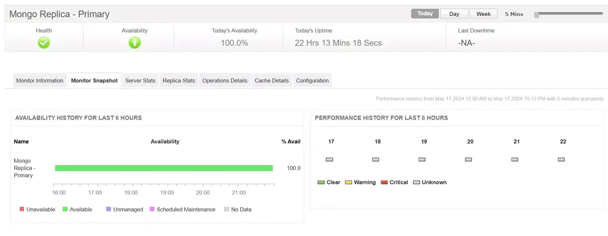Image resolution: width=608 pixels, height=236 pixels.
Task: Click the green Health checkmark icon
Action: [x=44, y=43]
